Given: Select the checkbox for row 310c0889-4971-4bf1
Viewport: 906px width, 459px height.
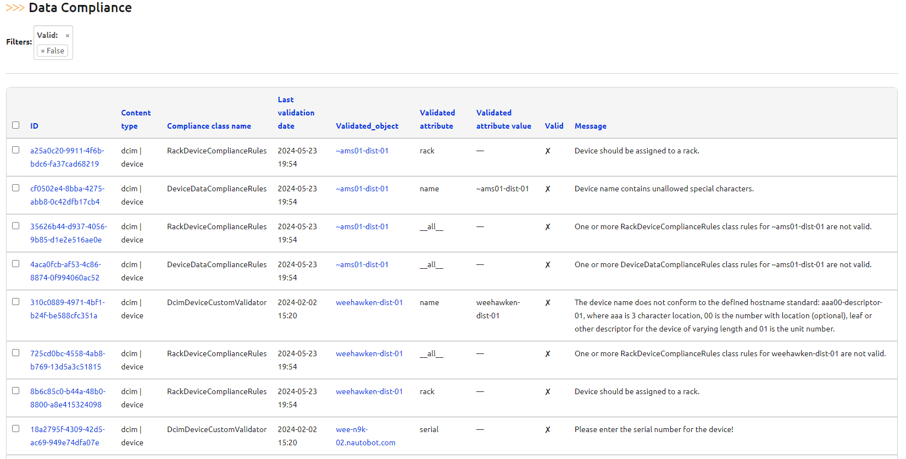Looking at the screenshot, I should 15,302.
